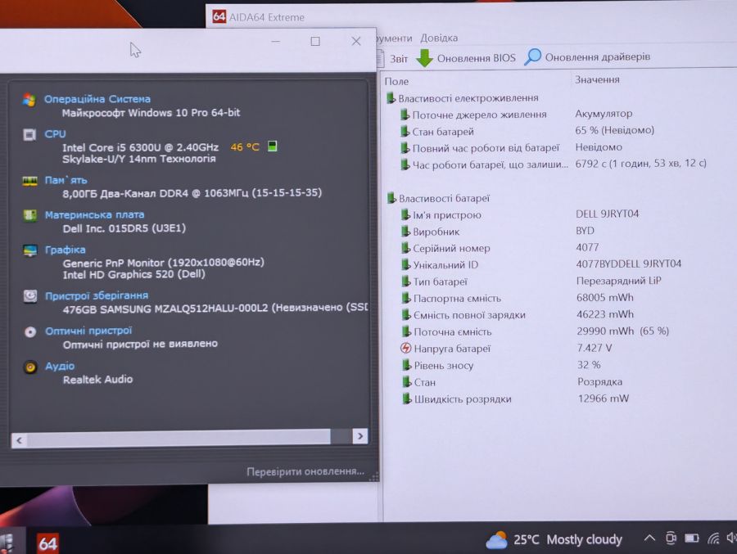The width and height of the screenshot is (737, 554).
Task: Click the Speccy horizontal scrollbar thumb
Action: pyautogui.click(x=179, y=438)
